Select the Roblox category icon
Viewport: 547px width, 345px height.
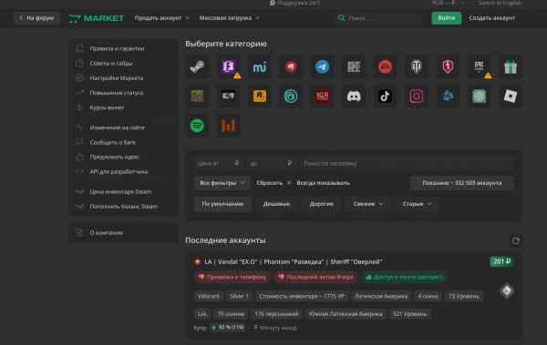(511, 96)
